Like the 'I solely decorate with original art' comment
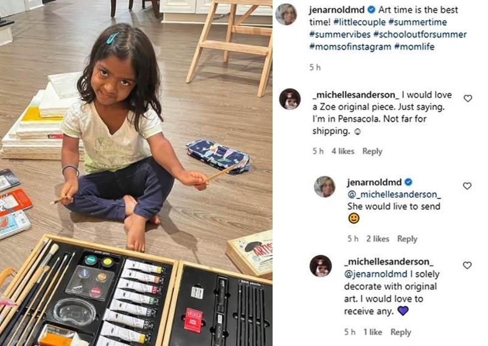The image size is (488, 346). click(467, 265)
